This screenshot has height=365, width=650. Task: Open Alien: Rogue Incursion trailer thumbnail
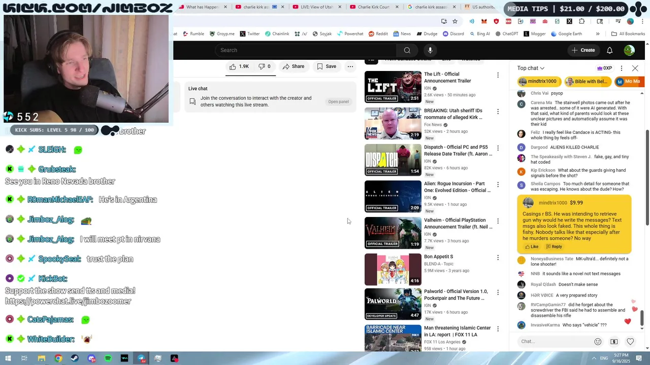coord(393,196)
